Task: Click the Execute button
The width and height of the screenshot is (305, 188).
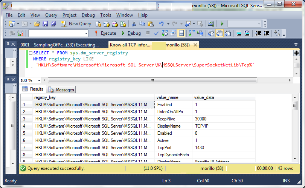Action: tap(105, 33)
